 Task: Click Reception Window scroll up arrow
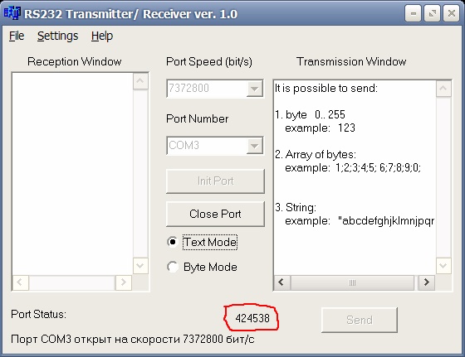[140, 81]
